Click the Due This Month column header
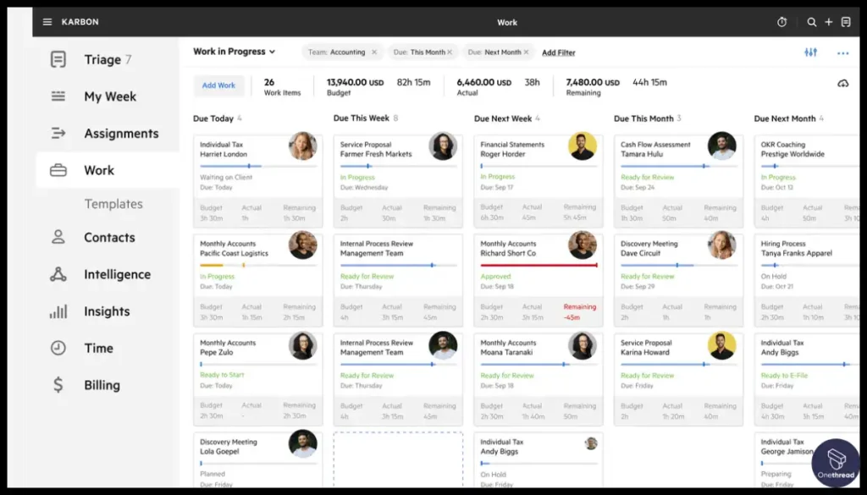This screenshot has height=495, width=867. click(x=648, y=118)
